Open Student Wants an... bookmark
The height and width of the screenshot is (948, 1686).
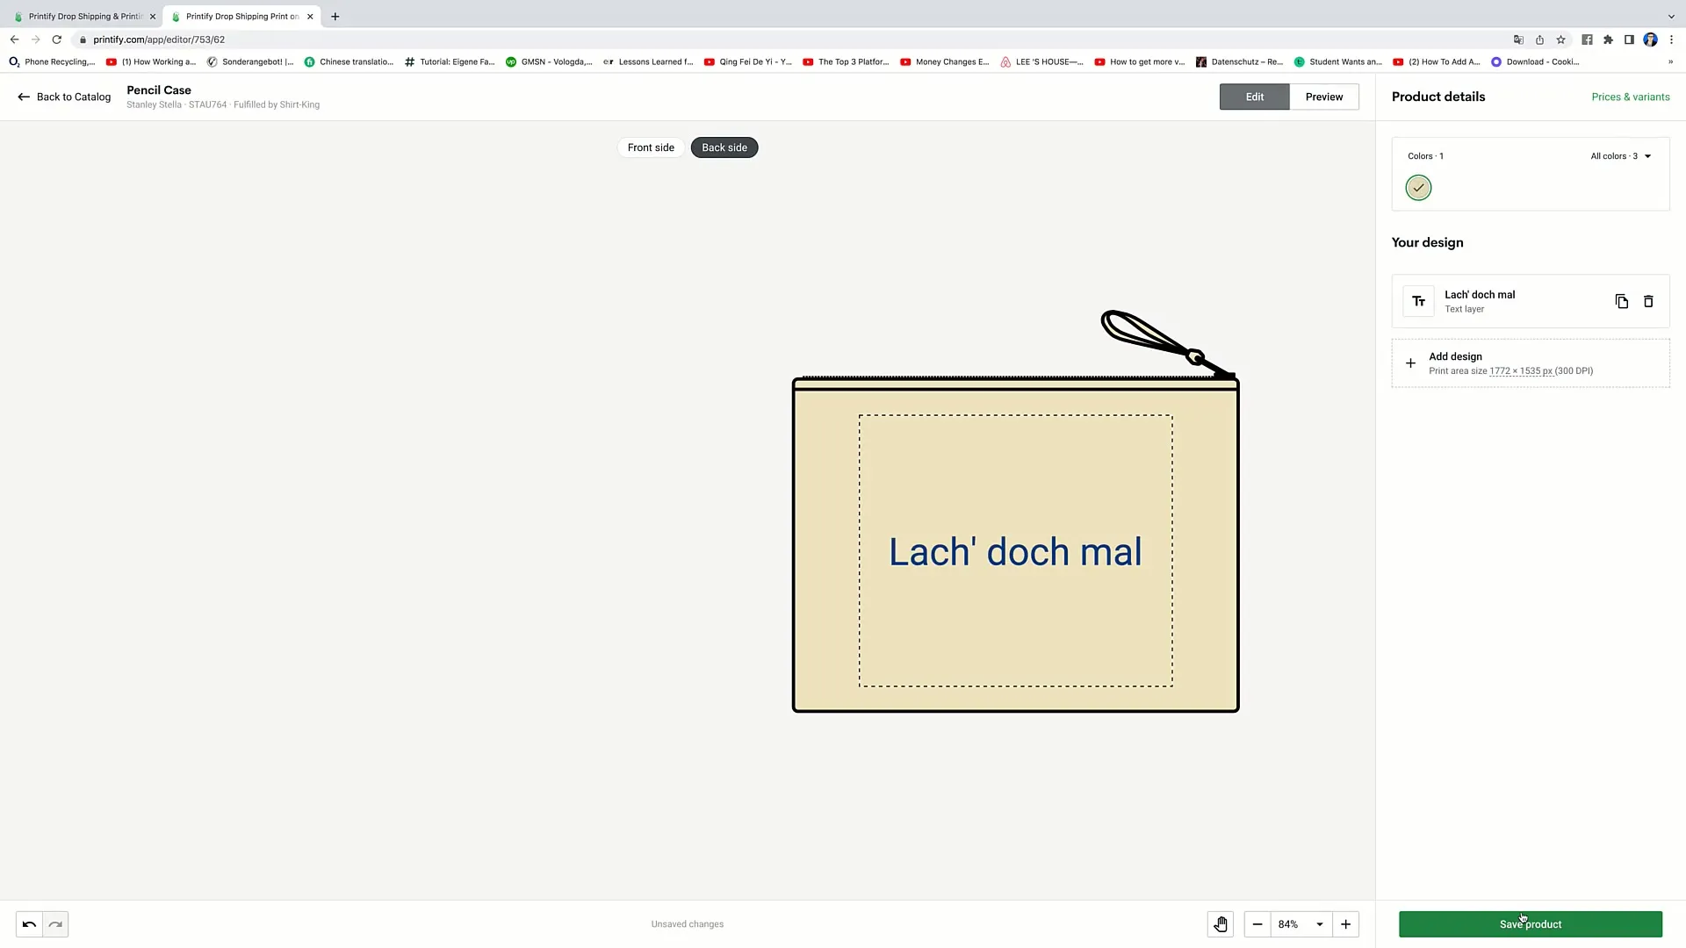click(x=1338, y=61)
